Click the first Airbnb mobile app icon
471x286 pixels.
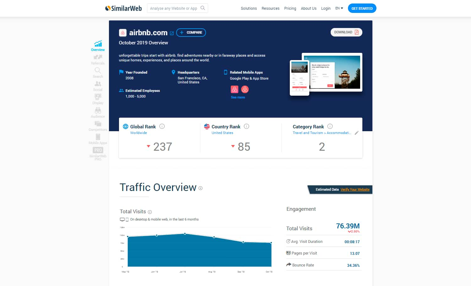tap(235, 89)
